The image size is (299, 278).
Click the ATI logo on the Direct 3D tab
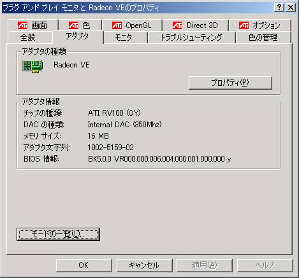coord(177,25)
